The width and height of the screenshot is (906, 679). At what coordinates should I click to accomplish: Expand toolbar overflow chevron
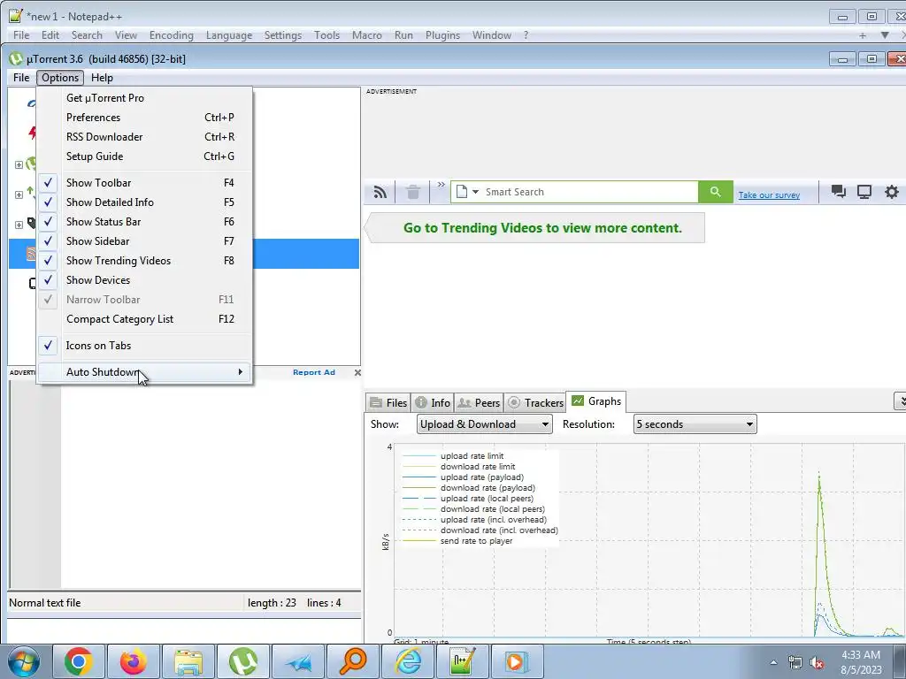pyautogui.click(x=441, y=185)
